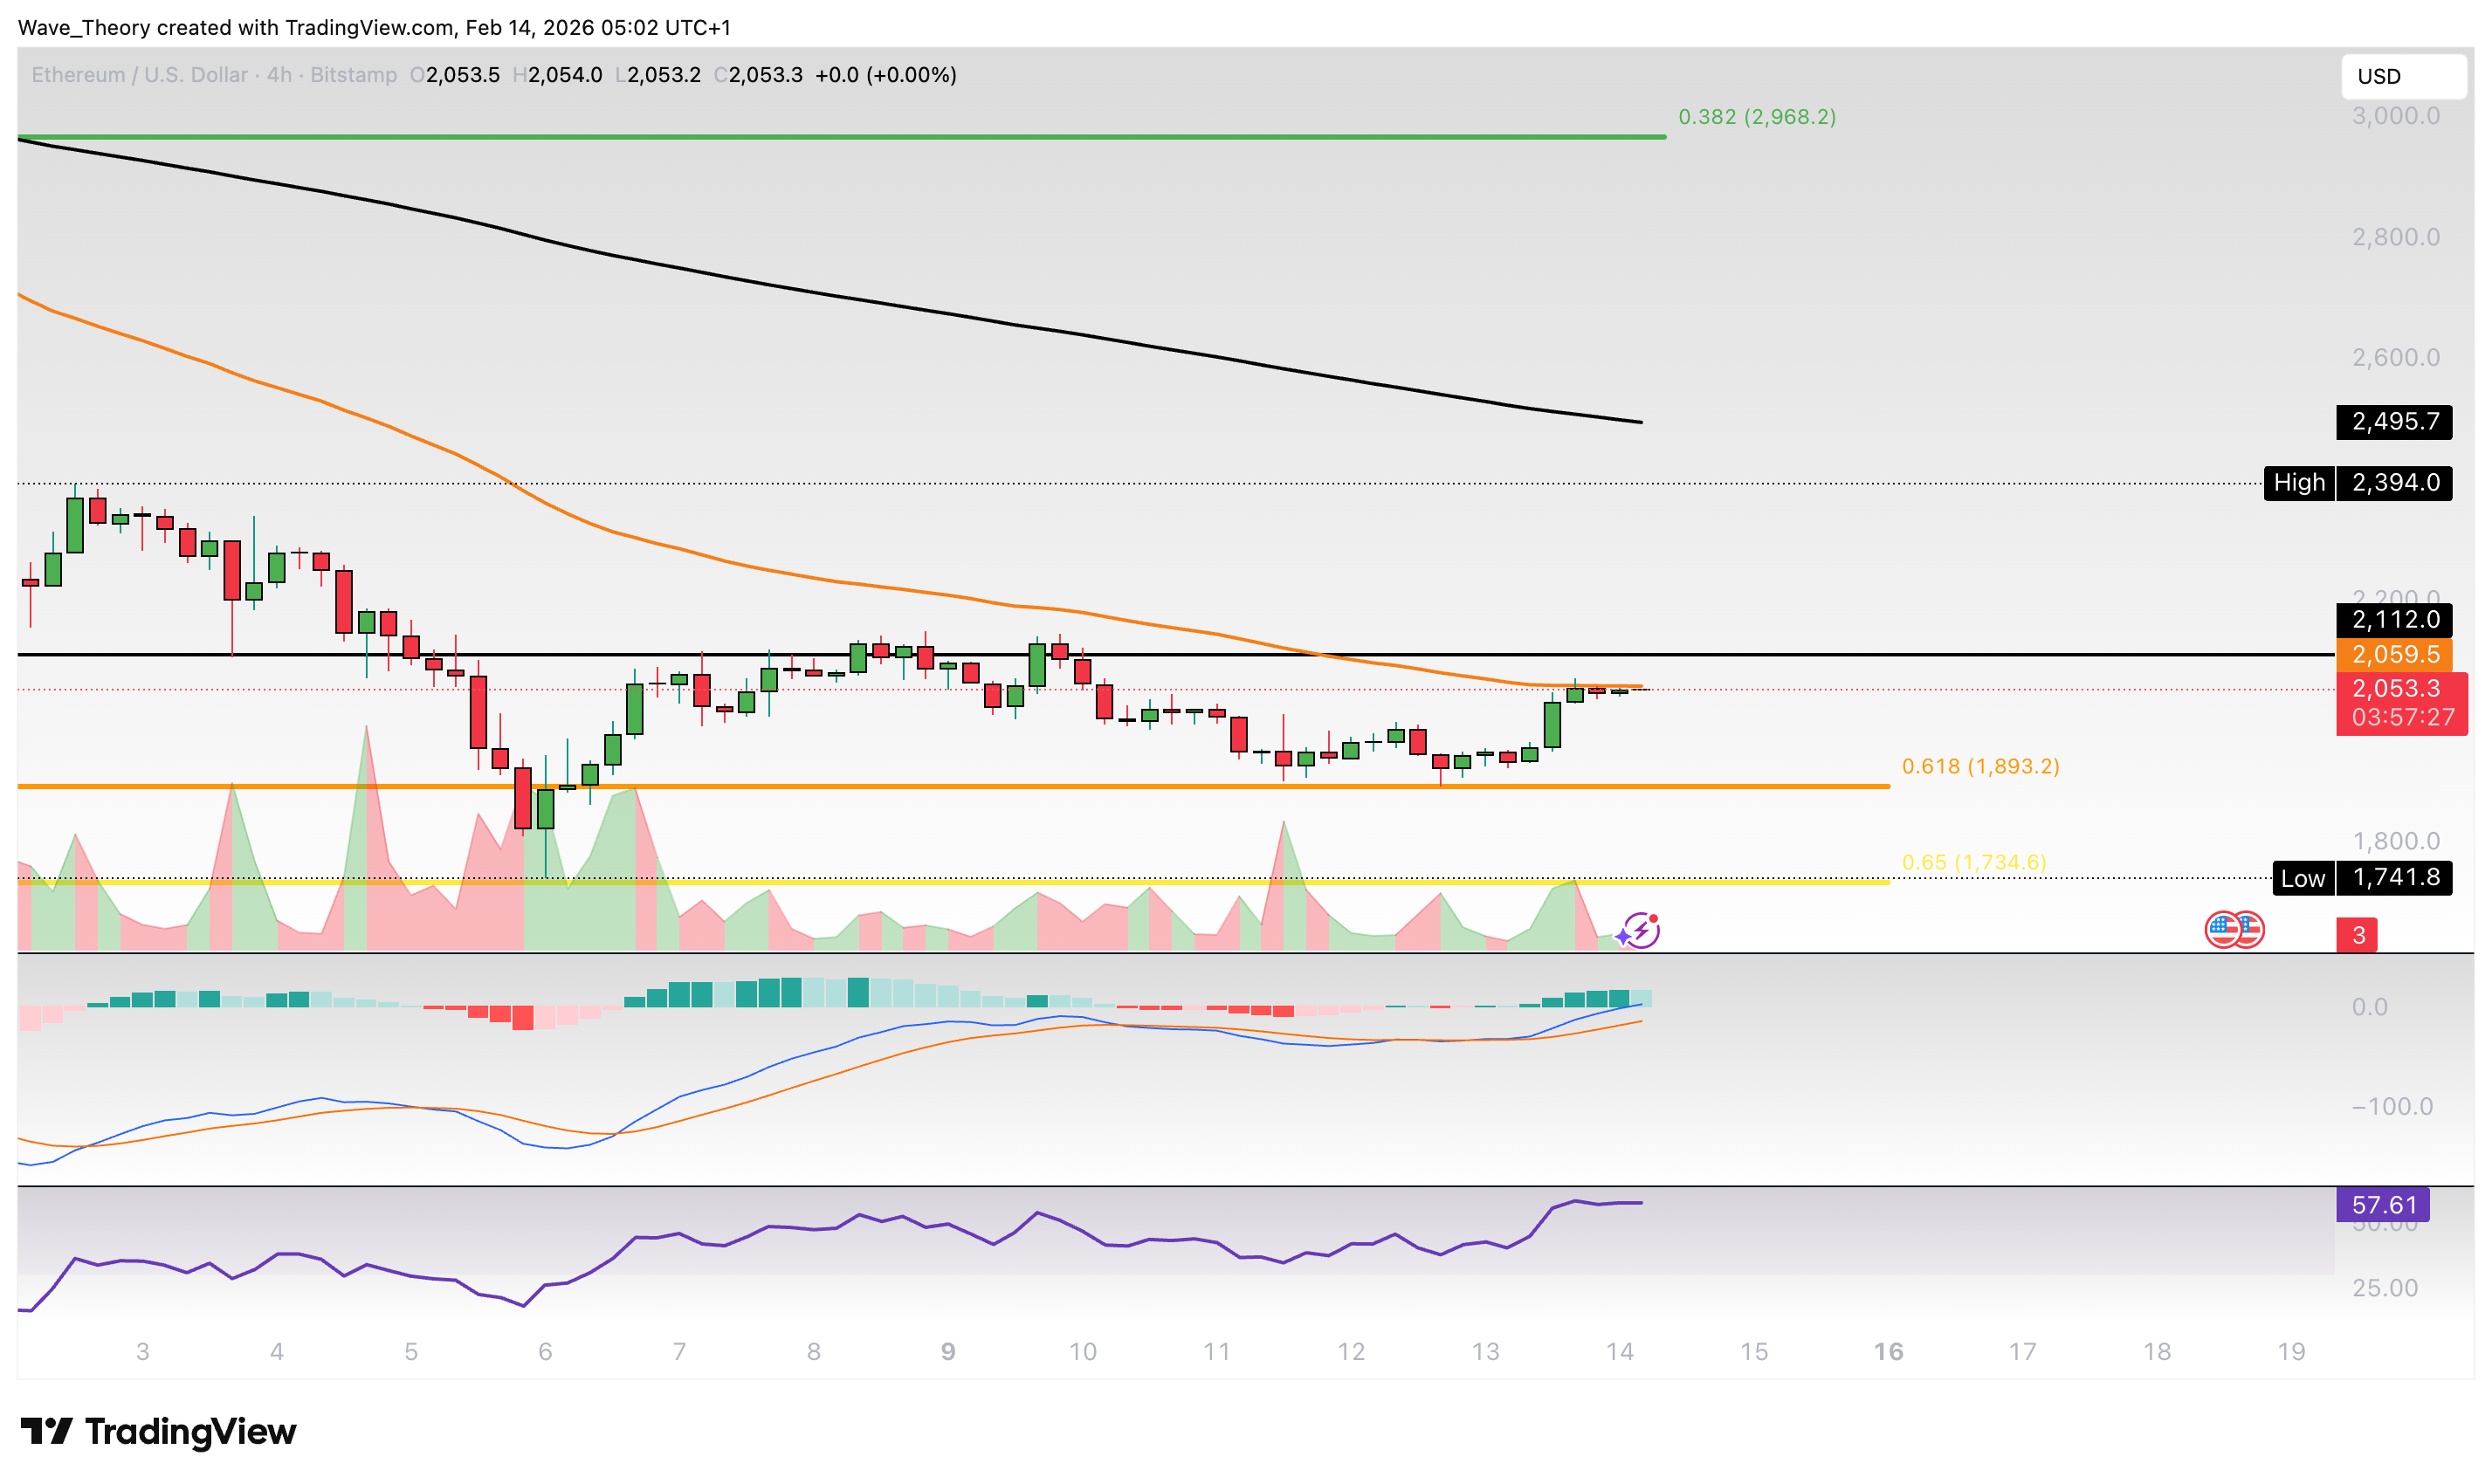The width and height of the screenshot is (2492, 1484).
Task: Click the black 2,112.0 horizontal line price tag
Action: tap(2393, 620)
